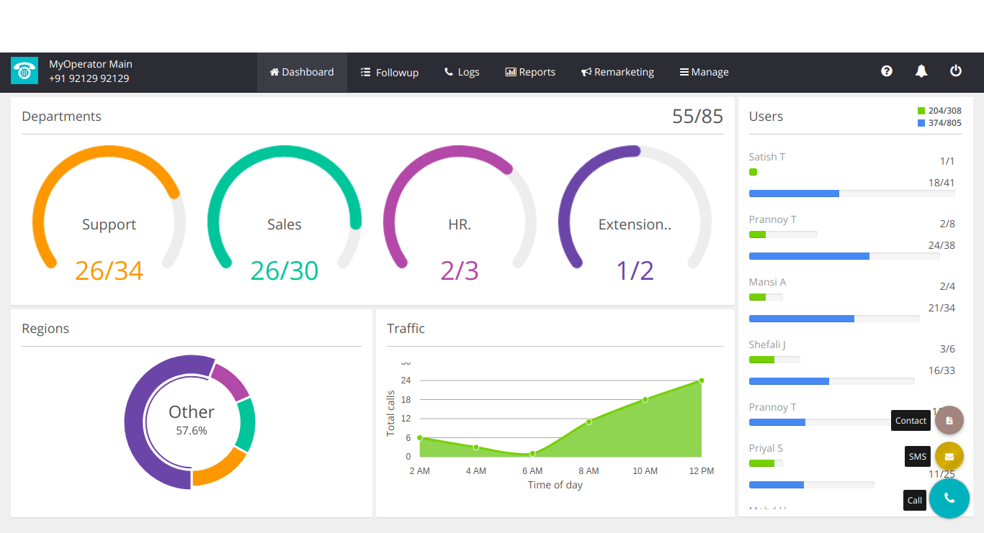Open the Dashboard tab

click(302, 72)
